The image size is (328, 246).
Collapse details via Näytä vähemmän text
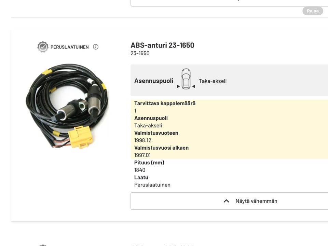(256, 201)
